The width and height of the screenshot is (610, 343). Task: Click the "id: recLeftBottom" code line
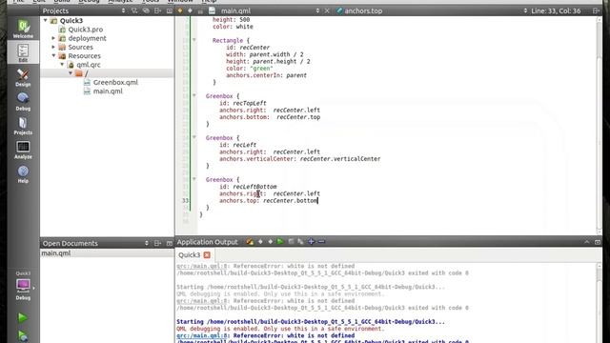248,187
